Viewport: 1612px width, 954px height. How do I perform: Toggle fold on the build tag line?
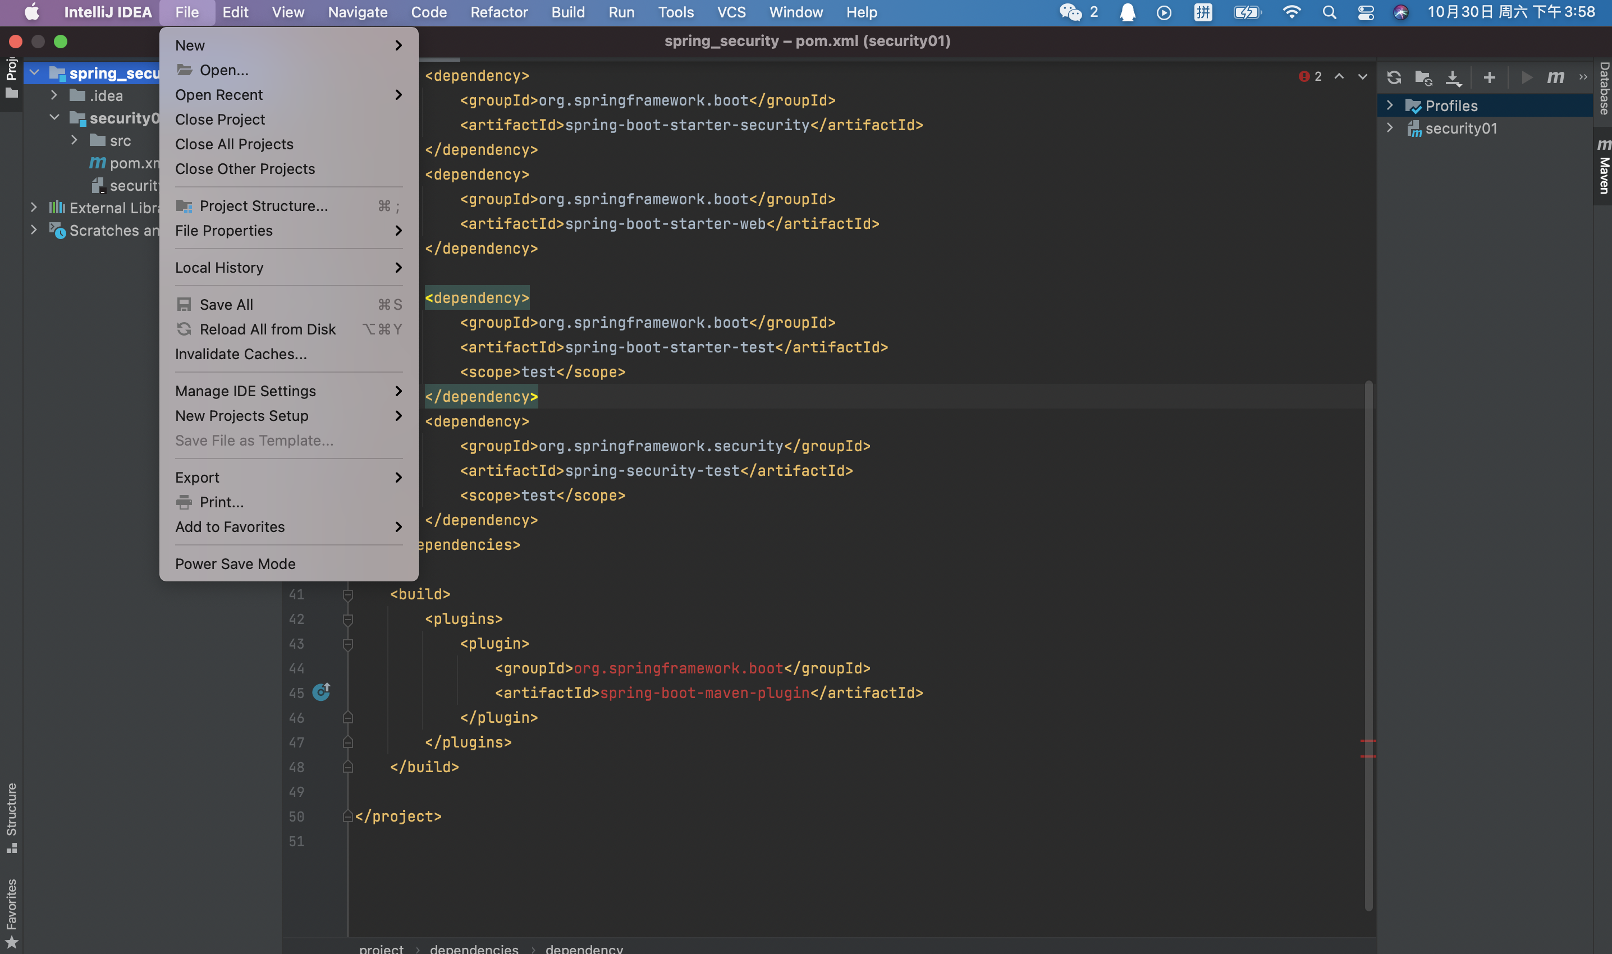(348, 595)
